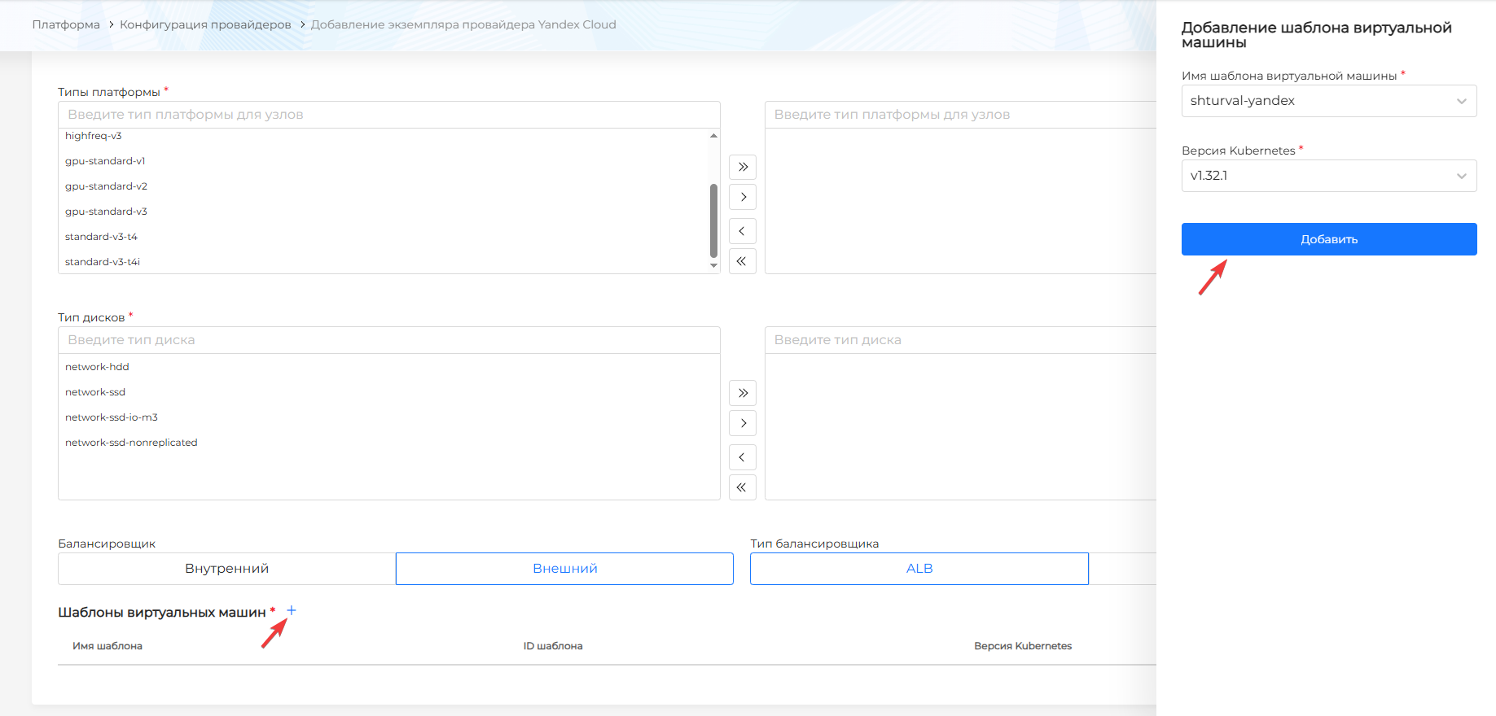Screen dimensions: 1496x716
Task: Move all disk types to the right list
Action: (x=743, y=393)
